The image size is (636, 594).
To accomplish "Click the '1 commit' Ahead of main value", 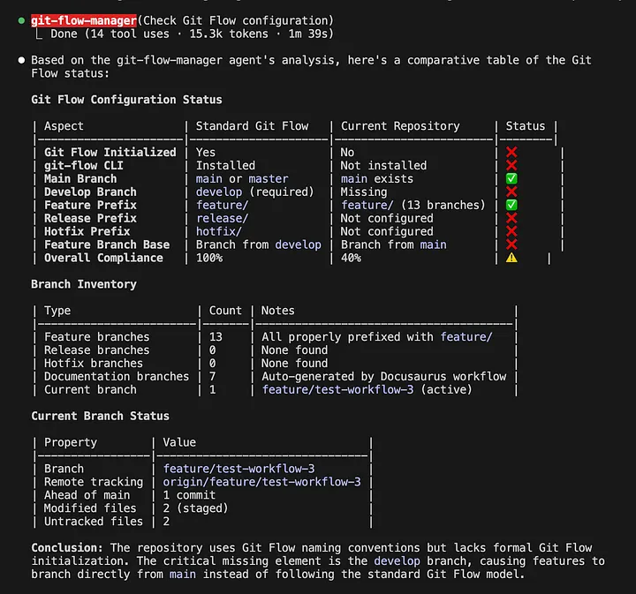I will point(189,495).
